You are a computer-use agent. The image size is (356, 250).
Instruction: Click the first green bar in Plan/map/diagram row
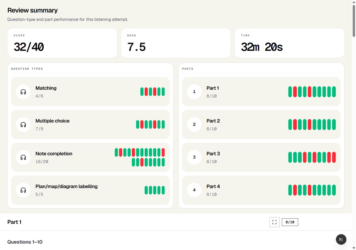[x=146, y=190]
